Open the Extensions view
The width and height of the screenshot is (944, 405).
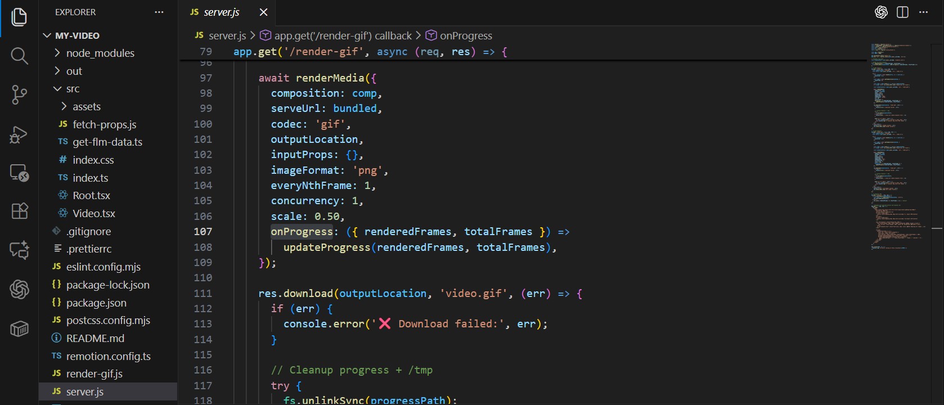pyautogui.click(x=19, y=211)
